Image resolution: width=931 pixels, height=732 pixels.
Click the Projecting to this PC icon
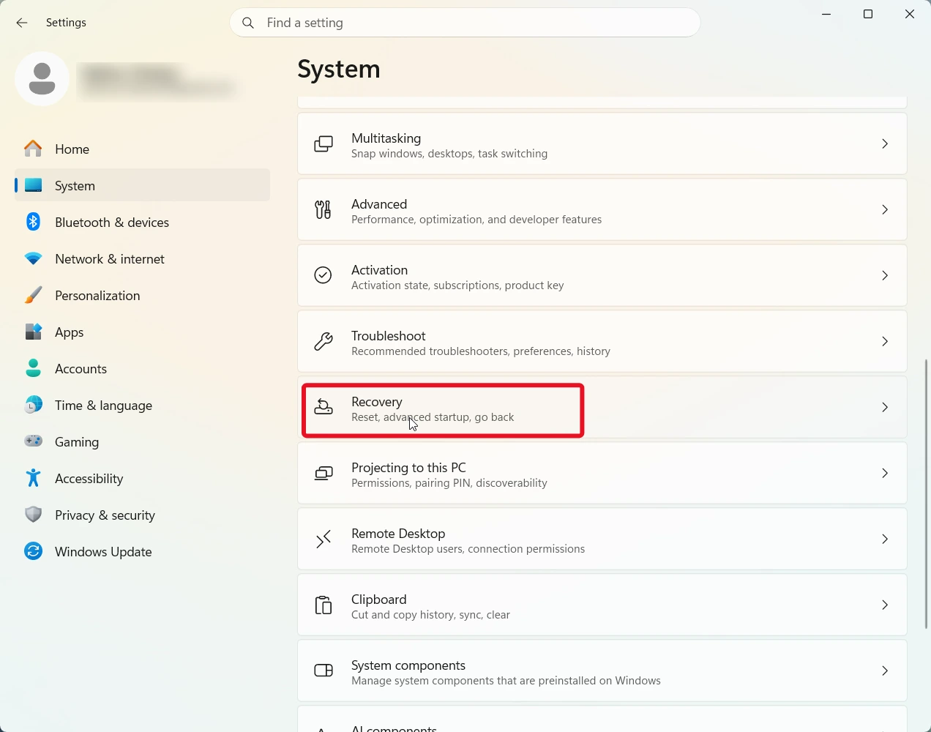point(324,473)
